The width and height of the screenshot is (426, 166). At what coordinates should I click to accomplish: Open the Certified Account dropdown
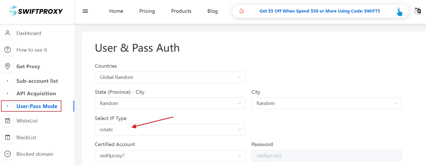click(169, 156)
